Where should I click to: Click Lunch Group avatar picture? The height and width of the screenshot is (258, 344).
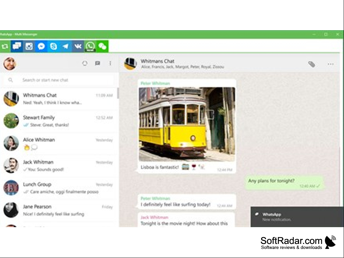click(11, 188)
